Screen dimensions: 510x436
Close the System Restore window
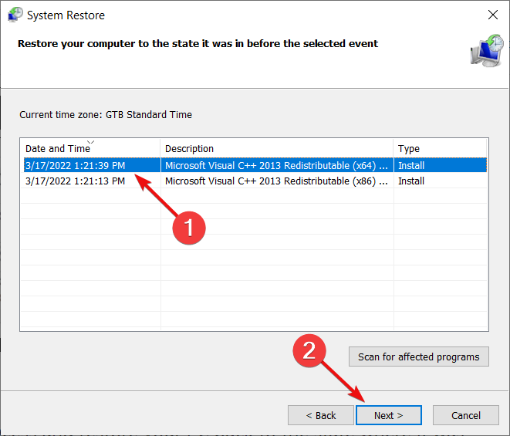493,15
